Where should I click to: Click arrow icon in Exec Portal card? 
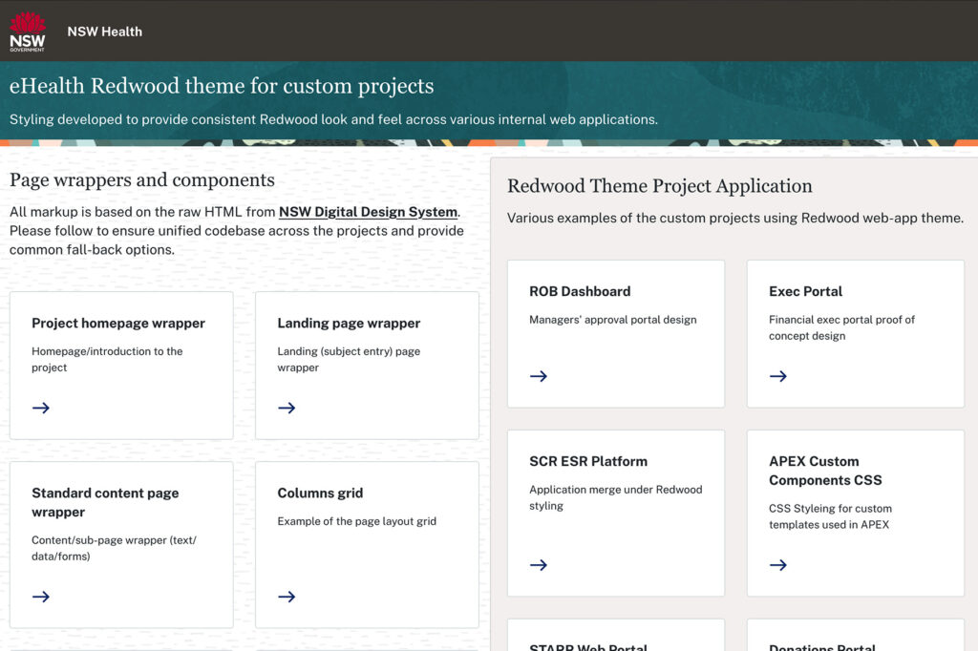coord(778,376)
